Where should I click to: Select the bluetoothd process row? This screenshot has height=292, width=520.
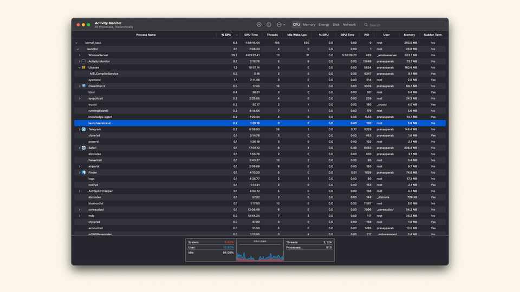[259, 203]
